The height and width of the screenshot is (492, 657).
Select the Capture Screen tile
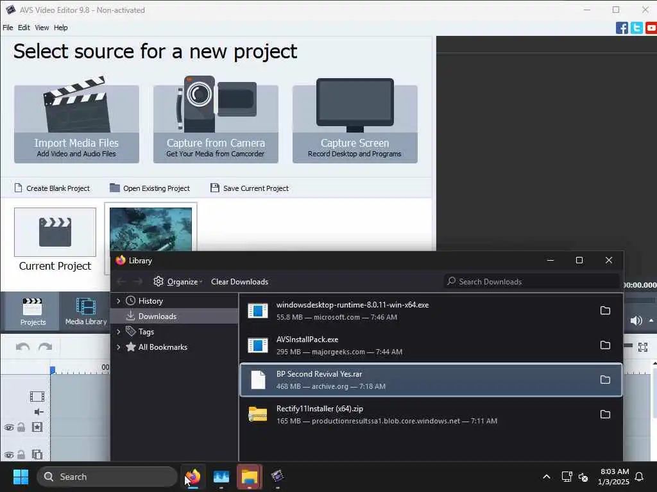click(x=355, y=124)
